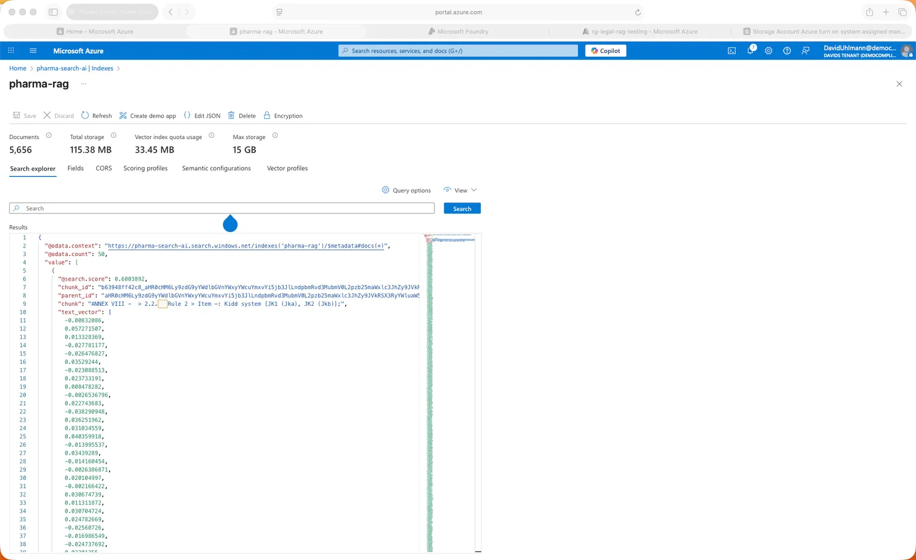Open the Help question mark icon

click(x=787, y=50)
